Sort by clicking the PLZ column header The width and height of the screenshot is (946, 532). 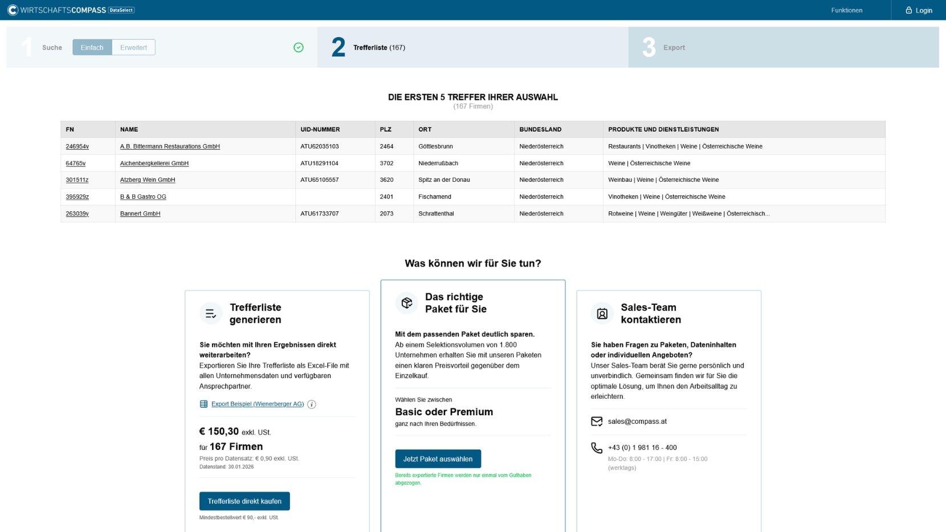tap(386, 129)
